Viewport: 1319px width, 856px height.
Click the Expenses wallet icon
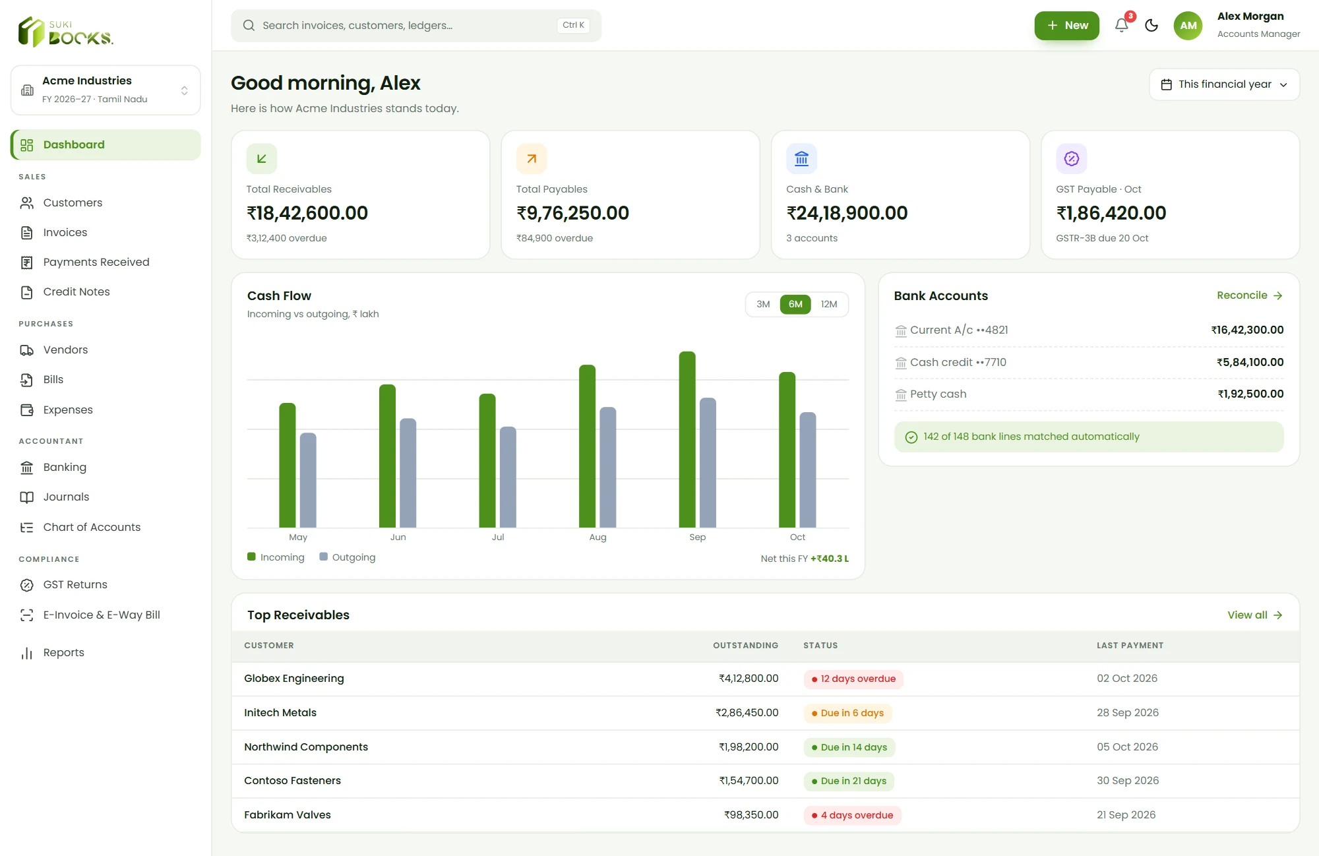(x=26, y=410)
